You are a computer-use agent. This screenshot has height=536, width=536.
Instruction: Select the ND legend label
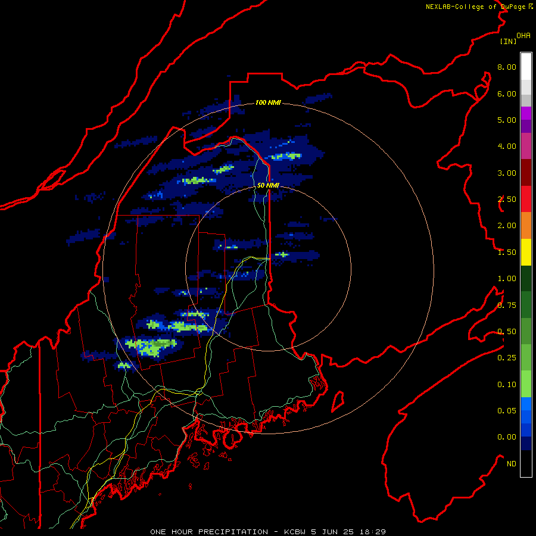point(512,464)
